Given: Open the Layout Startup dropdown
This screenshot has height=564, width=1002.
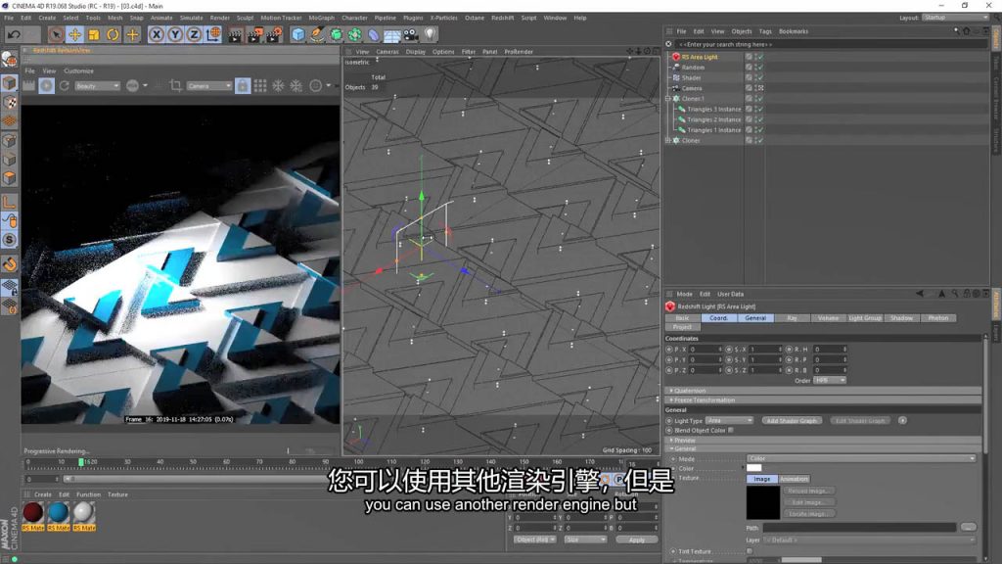Looking at the screenshot, I should coord(955,18).
